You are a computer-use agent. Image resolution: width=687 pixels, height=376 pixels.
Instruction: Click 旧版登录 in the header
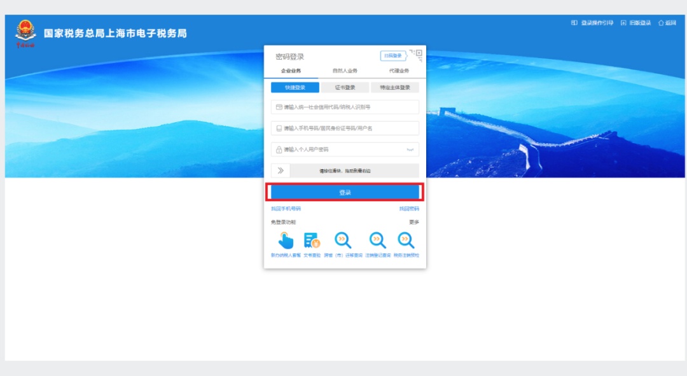pyautogui.click(x=635, y=23)
